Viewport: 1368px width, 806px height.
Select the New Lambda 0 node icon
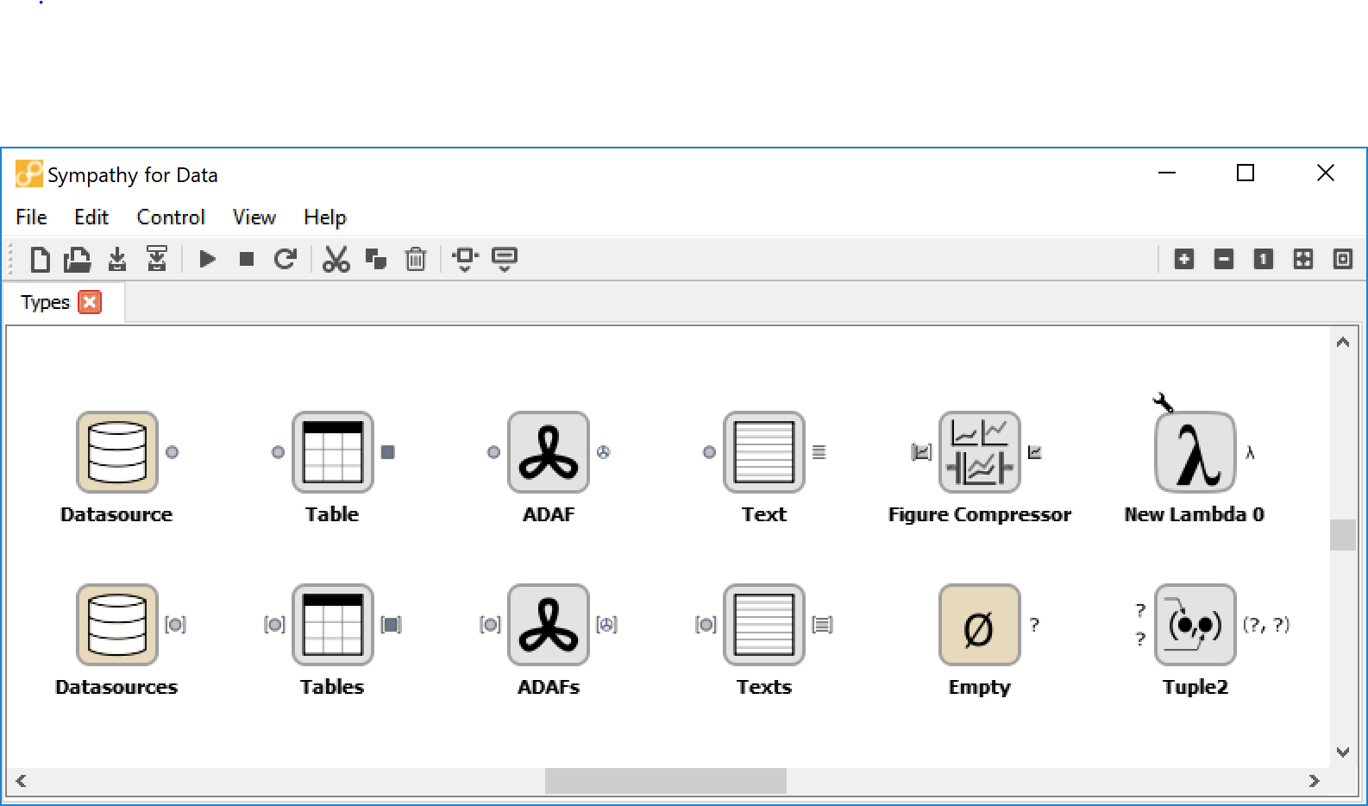(x=1195, y=452)
